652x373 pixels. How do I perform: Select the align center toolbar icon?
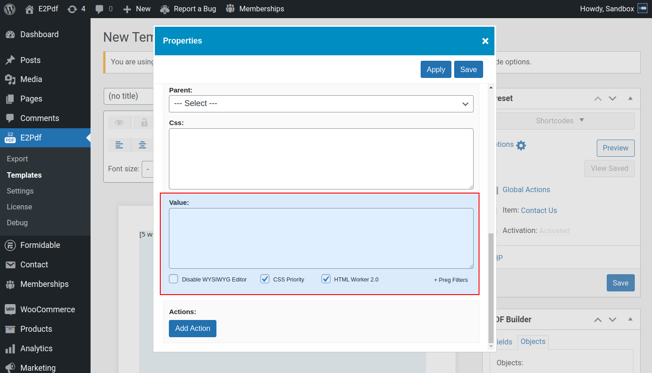point(143,145)
